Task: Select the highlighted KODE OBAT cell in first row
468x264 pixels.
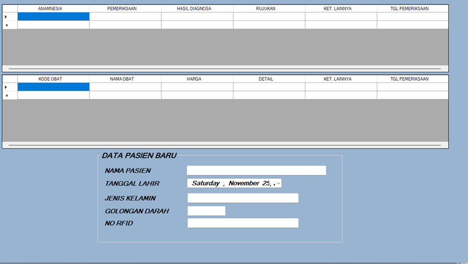Action: pos(53,87)
